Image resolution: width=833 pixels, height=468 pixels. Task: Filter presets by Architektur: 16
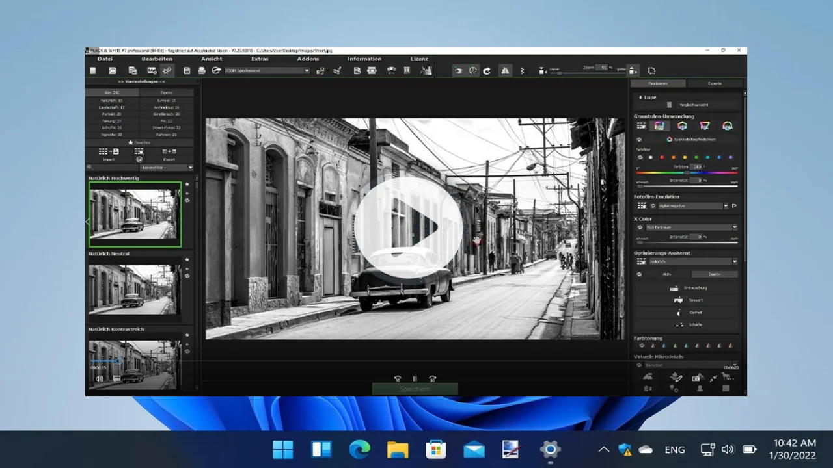tap(167, 107)
